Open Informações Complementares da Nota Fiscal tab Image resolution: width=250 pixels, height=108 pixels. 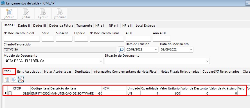125,72
